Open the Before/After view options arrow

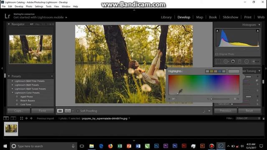click(x=73, y=111)
